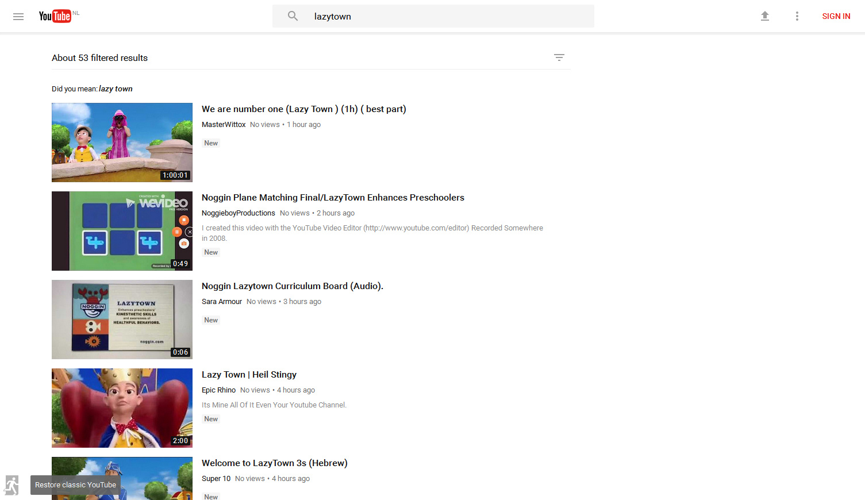Viewport: 865px width, 500px height.
Task: Click the SIGN IN button
Action: pos(836,16)
